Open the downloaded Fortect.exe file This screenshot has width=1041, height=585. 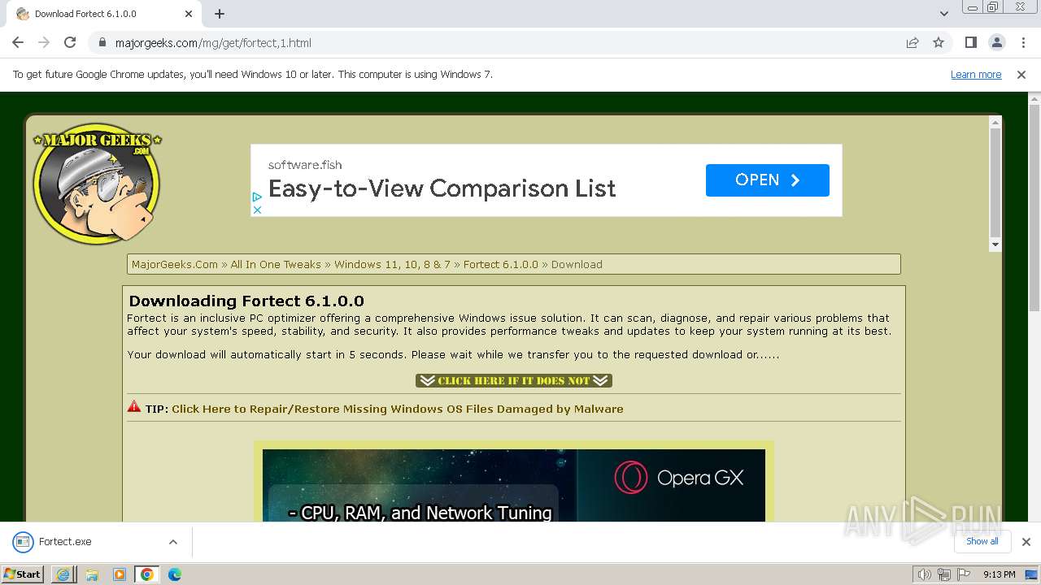(65, 541)
